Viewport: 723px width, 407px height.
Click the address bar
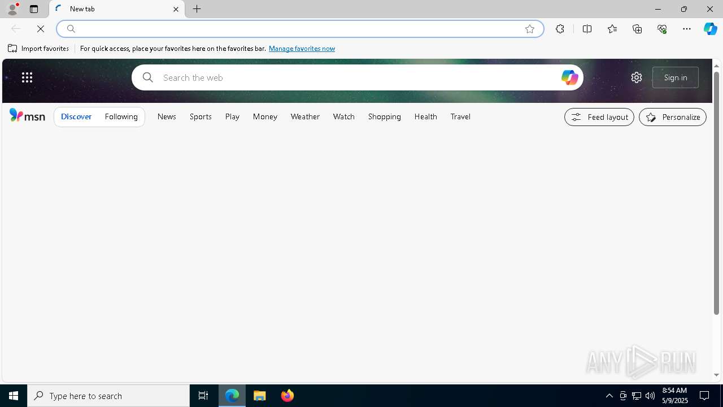coord(299,29)
